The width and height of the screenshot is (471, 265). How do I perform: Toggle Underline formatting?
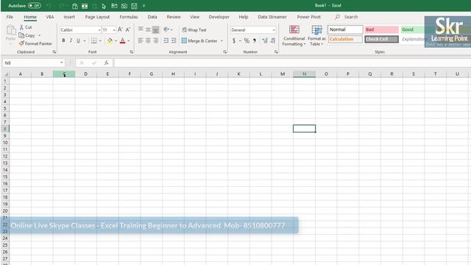[78, 40]
